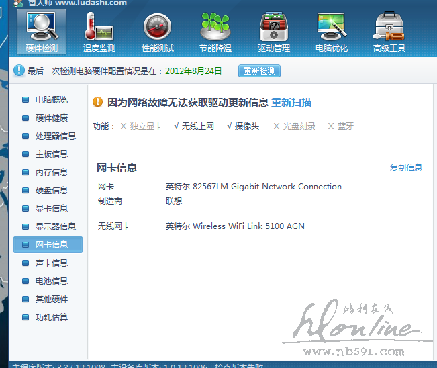Select 处理器信息 in the sidebar
The height and width of the screenshot is (368, 437).
55,136
